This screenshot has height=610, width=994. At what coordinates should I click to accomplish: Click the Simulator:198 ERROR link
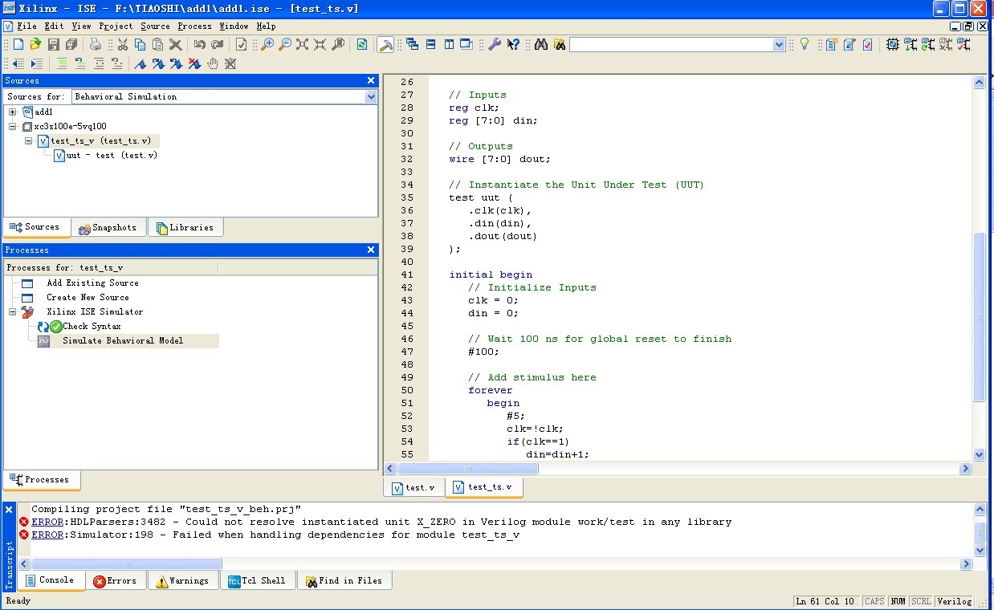(47, 535)
